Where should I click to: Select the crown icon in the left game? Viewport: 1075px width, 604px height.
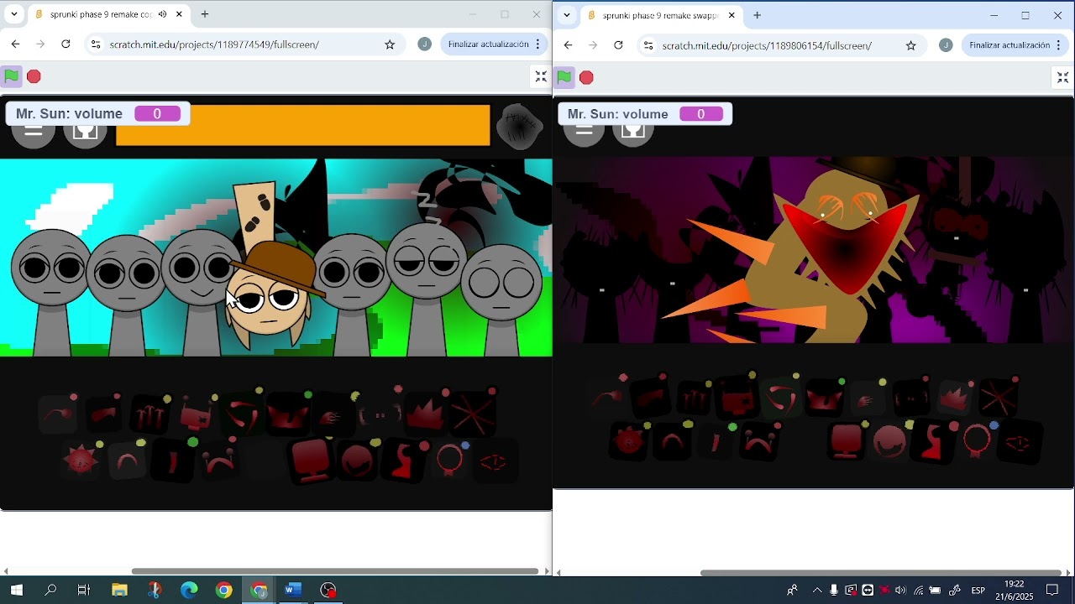pyautogui.click(x=426, y=413)
